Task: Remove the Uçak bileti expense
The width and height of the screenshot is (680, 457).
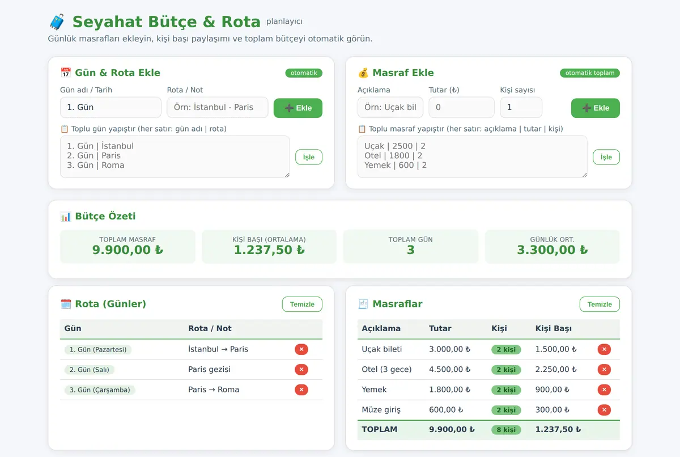Action: coord(604,349)
